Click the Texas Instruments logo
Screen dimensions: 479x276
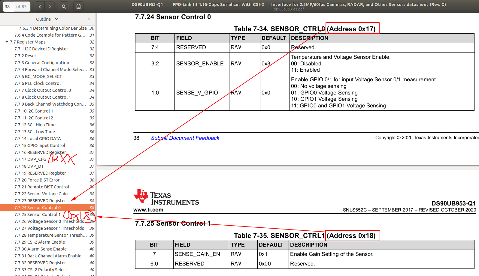pyautogui.click(x=166, y=197)
